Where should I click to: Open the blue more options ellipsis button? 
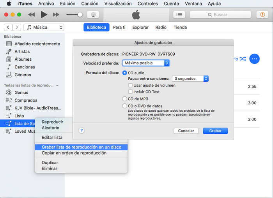pos(254,59)
